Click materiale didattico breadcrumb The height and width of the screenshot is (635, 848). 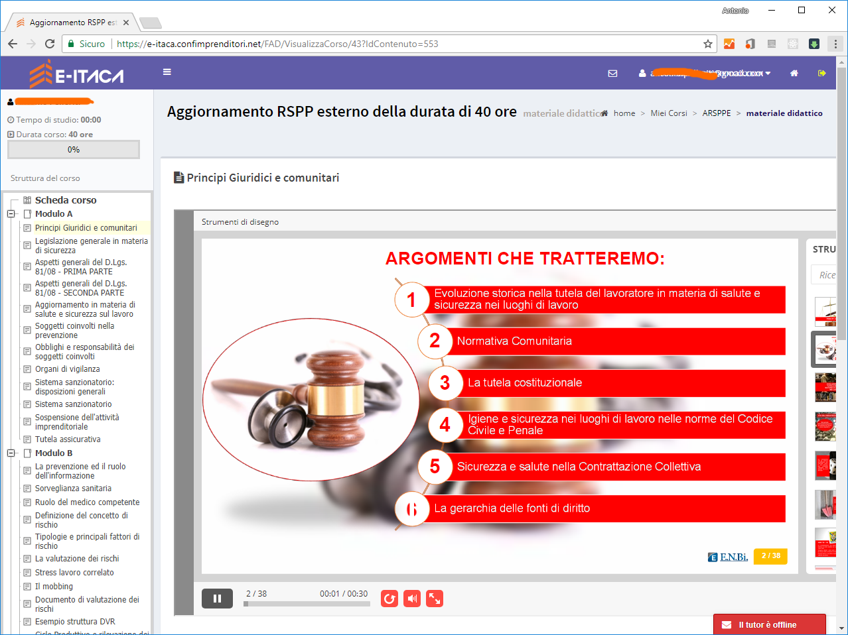(x=784, y=113)
